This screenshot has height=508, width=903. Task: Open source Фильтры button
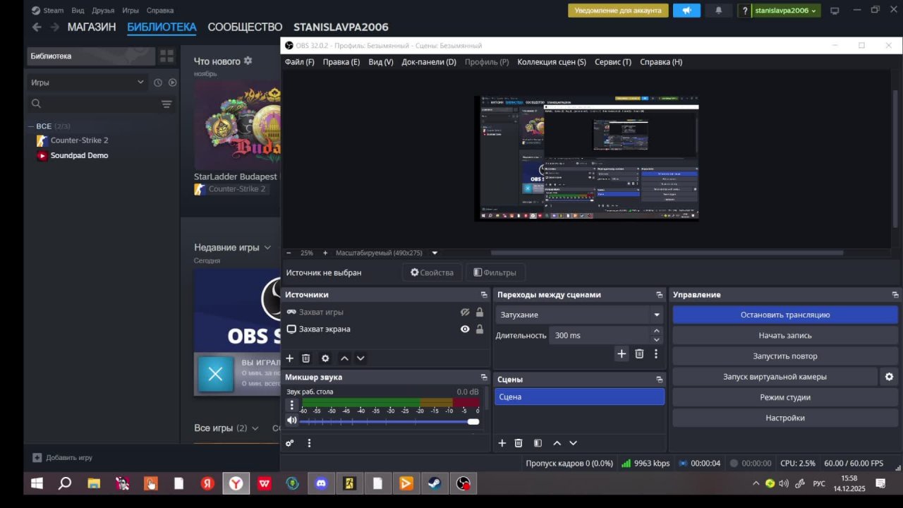click(x=495, y=272)
